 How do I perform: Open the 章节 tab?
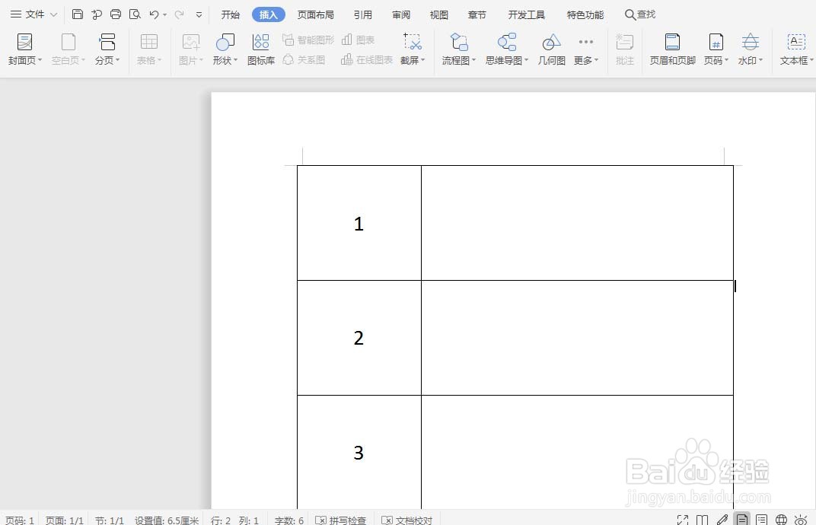477,15
